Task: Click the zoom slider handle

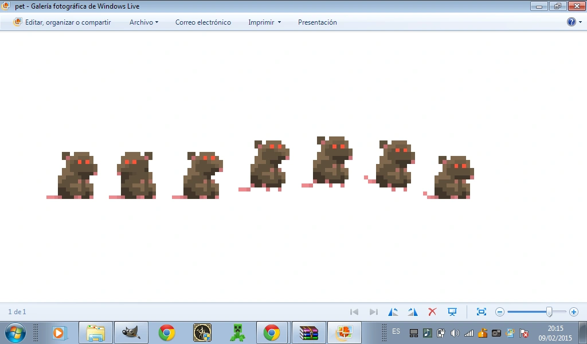Action: point(549,312)
